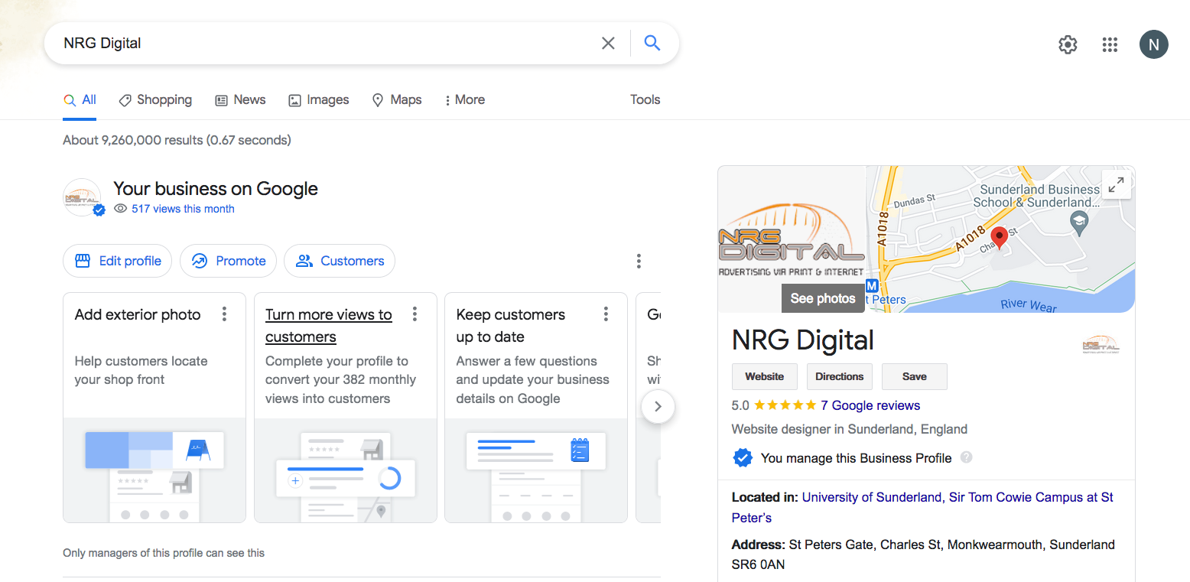Image resolution: width=1190 pixels, height=582 pixels.
Task: Open options menu on Keep customers card
Action: tap(606, 314)
